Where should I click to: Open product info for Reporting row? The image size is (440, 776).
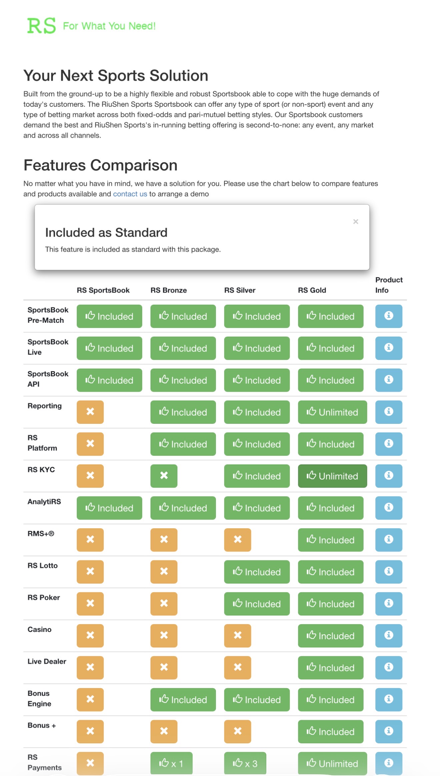pyautogui.click(x=388, y=412)
